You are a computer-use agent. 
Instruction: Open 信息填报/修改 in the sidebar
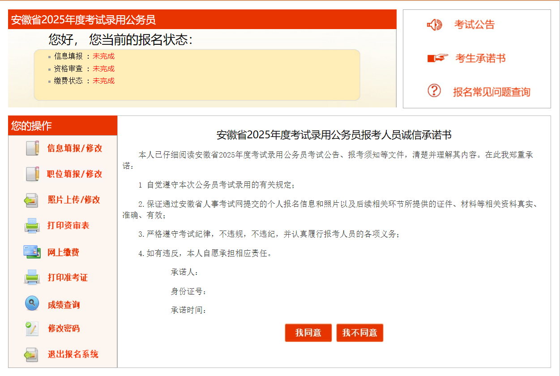click(75, 148)
